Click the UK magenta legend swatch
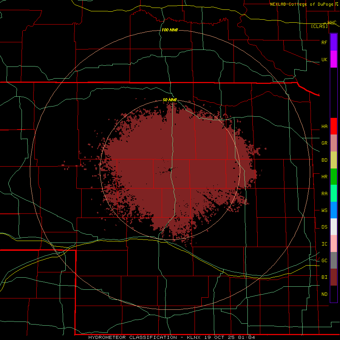 pos(334,59)
